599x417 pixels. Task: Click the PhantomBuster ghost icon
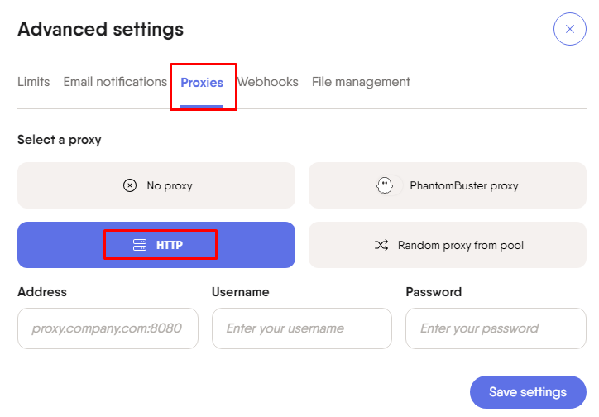385,185
